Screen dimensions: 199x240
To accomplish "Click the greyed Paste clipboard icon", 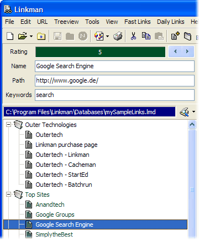I will [x=159, y=36].
